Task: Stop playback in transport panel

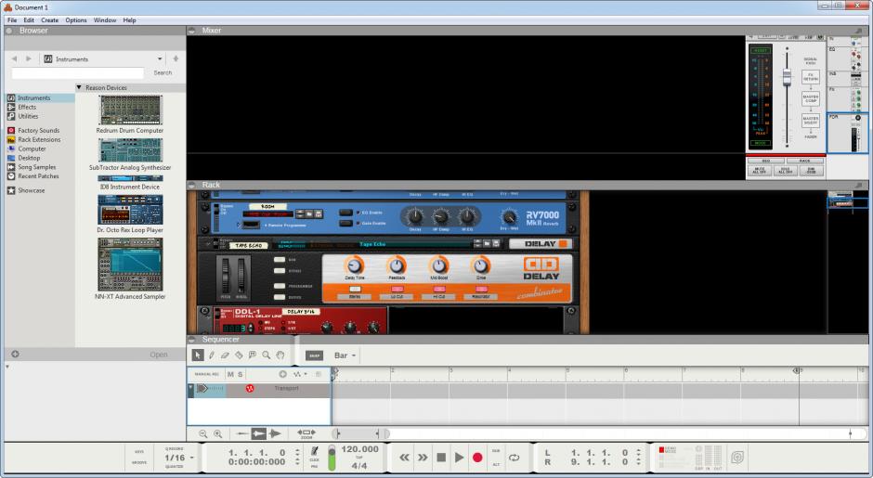Action: coord(441,458)
